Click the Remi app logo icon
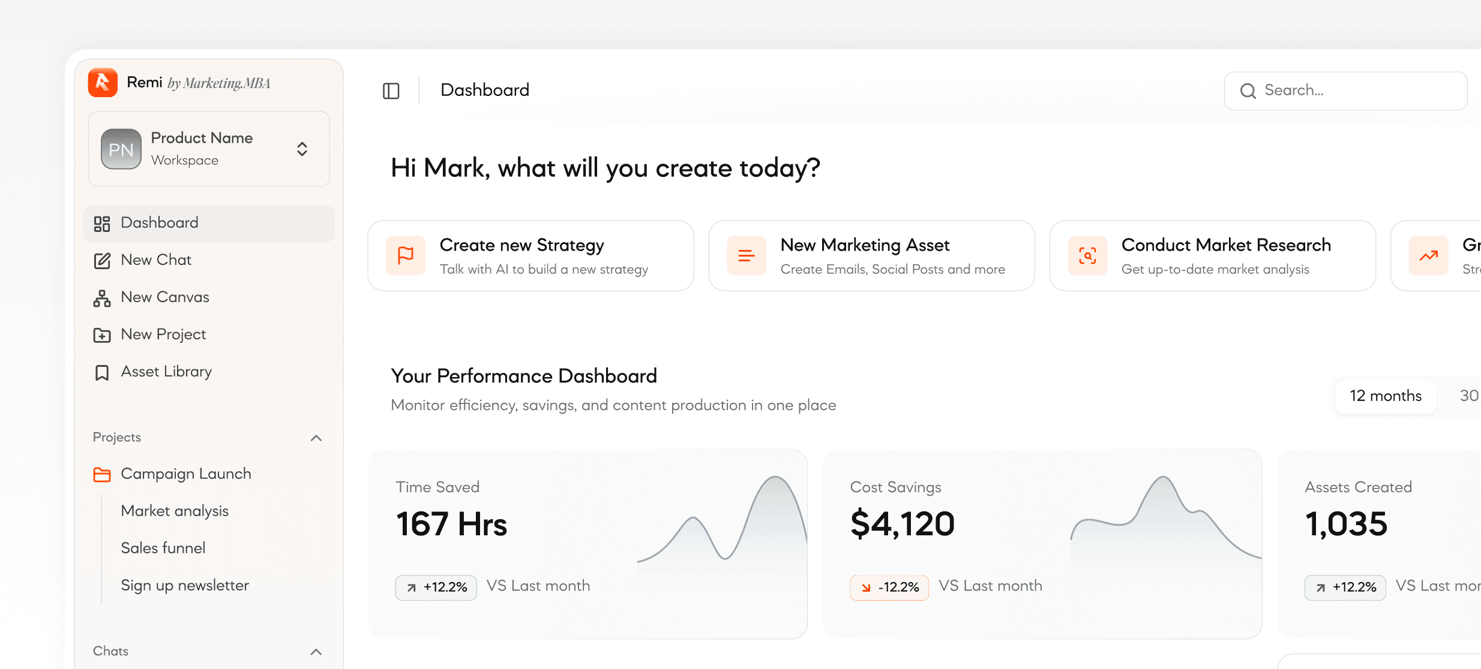This screenshot has width=1481, height=669. (103, 83)
